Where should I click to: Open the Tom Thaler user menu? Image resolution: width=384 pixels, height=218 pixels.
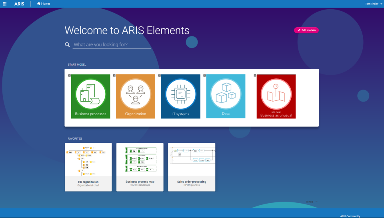(374, 4)
